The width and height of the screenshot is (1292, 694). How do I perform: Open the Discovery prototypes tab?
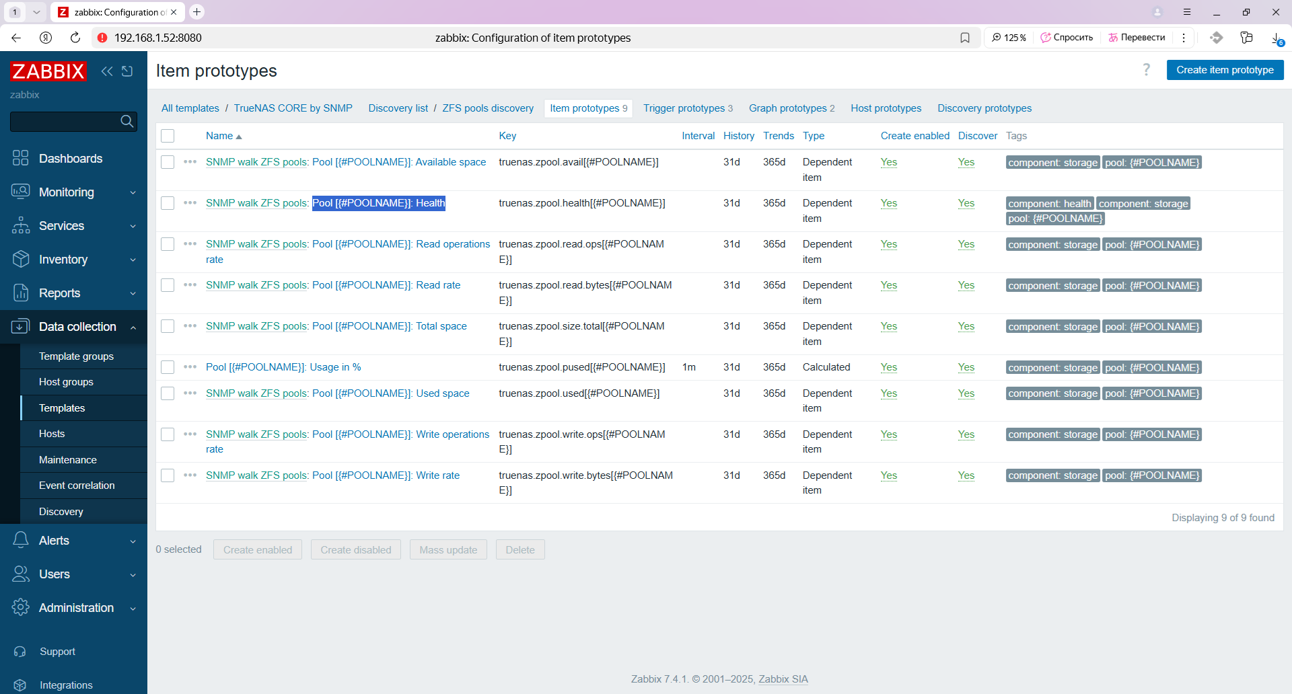pos(984,108)
